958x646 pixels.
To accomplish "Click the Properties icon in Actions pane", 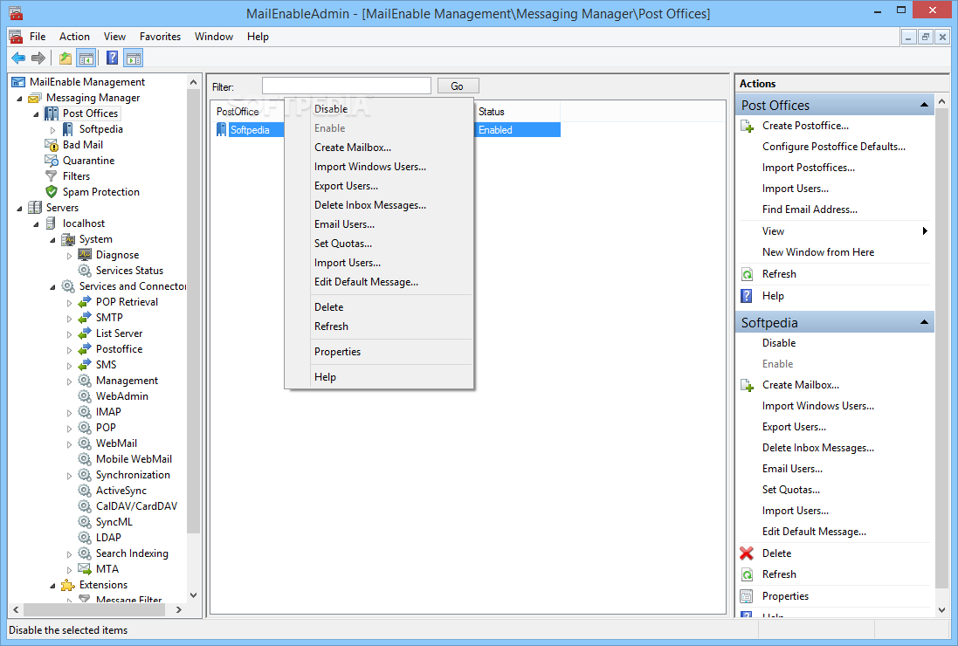I will tap(747, 596).
